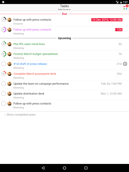Open the 'Tasks for me' filter dropdown
Viewport: 129px width, 172px height.
coord(64,9)
